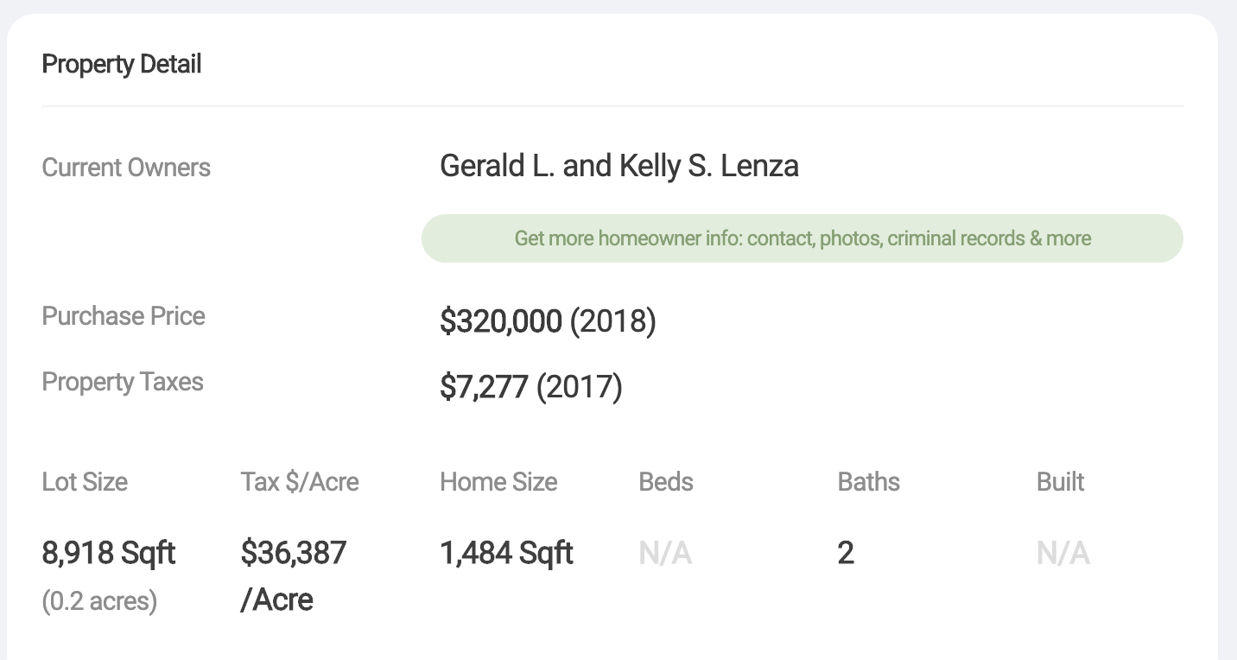Click the Baths value of 2
Image resolution: width=1237 pixels, height=660 pixels.
846,553
